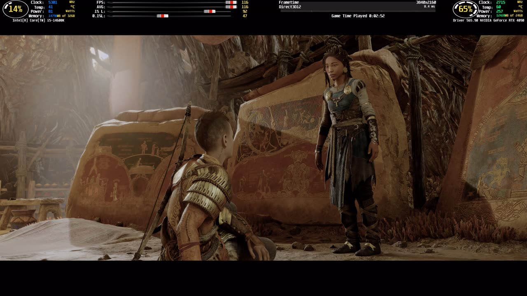Image resolution: width=527 pixels, height=296 pixels.
Task: Click the 1% L slider indicator
Action: tap(210, 12)
